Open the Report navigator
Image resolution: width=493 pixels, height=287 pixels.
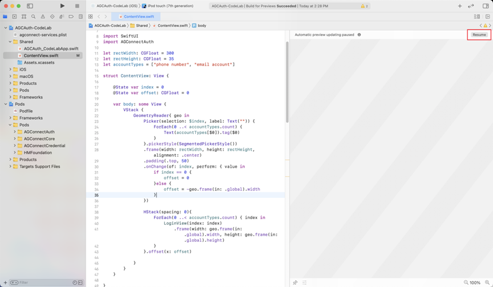click(x=80, y=17)
